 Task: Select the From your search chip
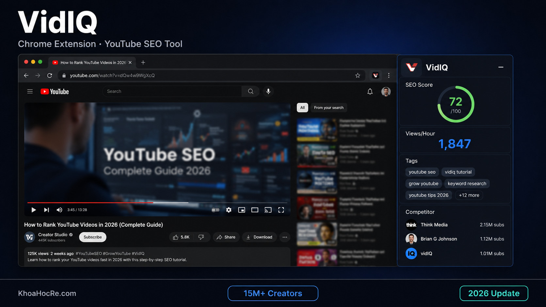pos(329,108)
